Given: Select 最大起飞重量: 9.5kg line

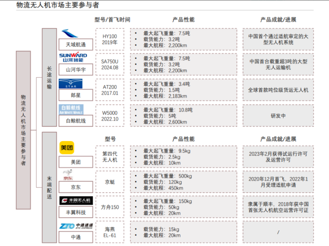Looking at the screenshot, I should tap(167, 151).
